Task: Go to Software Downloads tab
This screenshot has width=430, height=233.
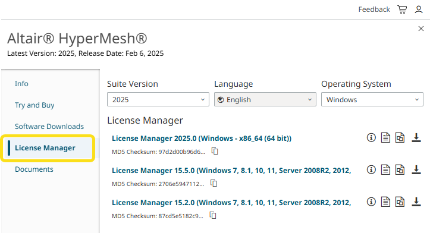Action: pos(49,127)
